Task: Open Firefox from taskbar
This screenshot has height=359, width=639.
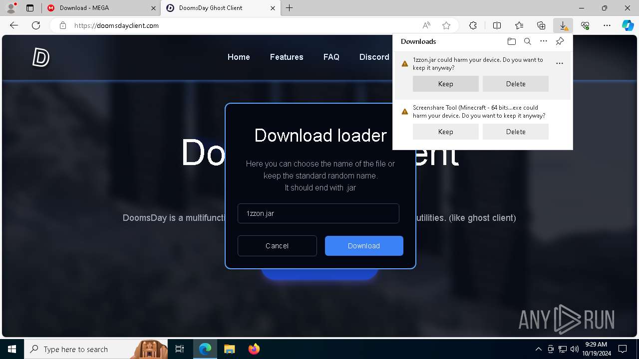Action: pos(254,349)
